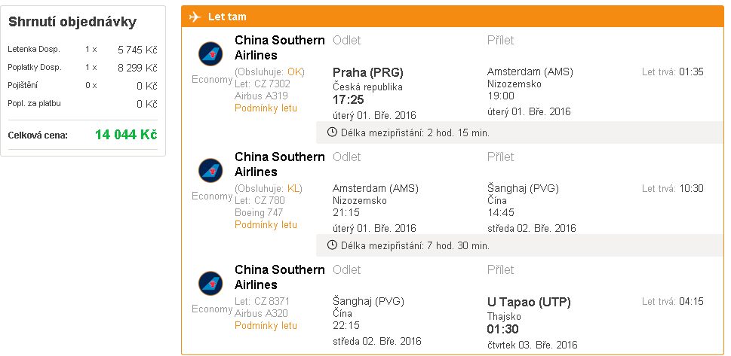Click the Praha (PRG) departure city
Viewport: 731px width, 356px height.
pyautogui.click(x=368, y=72)
